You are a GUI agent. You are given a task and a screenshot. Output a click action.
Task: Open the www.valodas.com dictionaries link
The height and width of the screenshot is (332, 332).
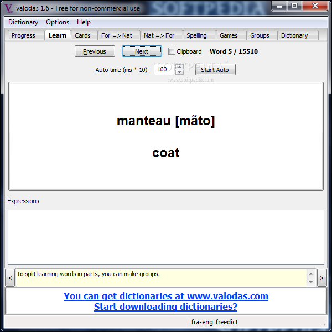click(166, 296)
